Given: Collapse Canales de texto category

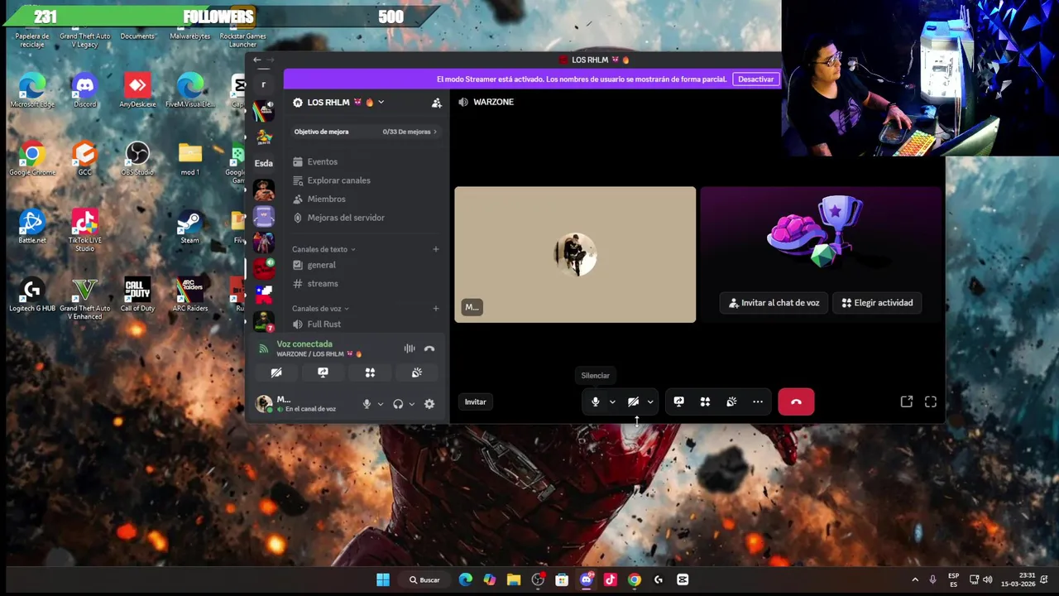Looking at the screenshot, I should (323, 249).
